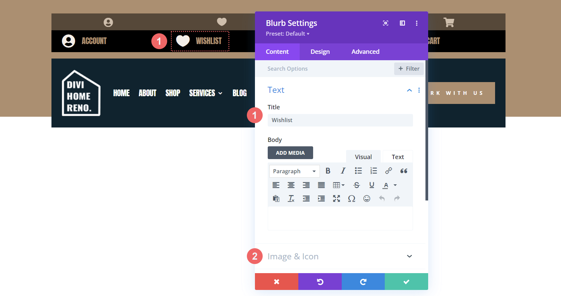This screenshot has width=561, height=296.
Task: Underline the selected text
Action: click(372, 185)
